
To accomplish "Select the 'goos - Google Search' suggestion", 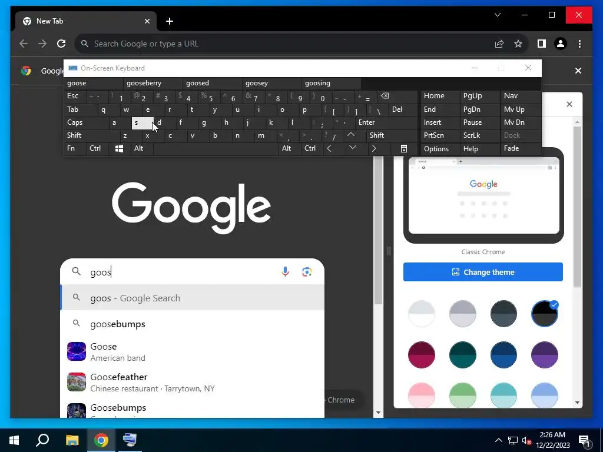I will (193, 298).
